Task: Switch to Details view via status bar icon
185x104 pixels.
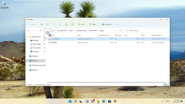Action: (x=165, y=85)
